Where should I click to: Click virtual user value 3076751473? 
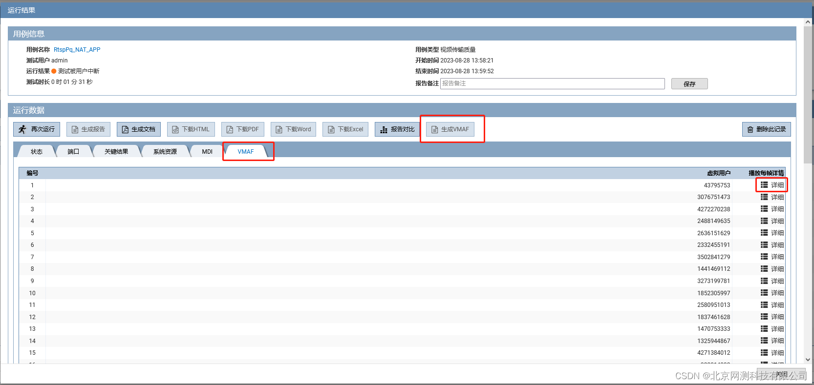[x=714, y=197]
